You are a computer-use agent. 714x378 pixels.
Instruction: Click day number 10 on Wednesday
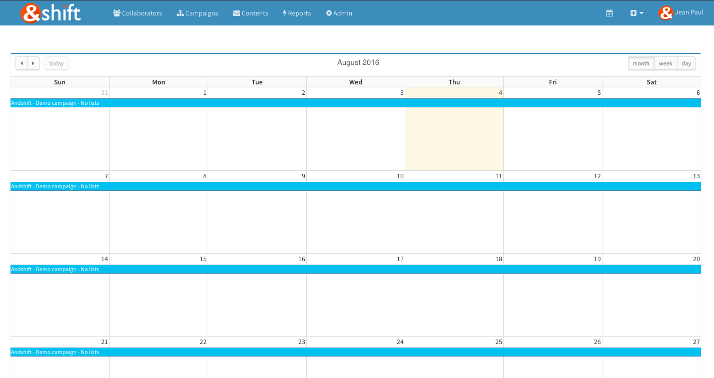tap(400, 176)
